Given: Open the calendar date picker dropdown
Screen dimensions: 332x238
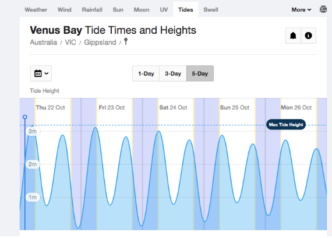Looking at the screenshot, I should pyautogui.click(x=41, y=73).
